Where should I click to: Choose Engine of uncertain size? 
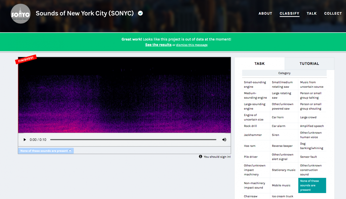[256, 117]
